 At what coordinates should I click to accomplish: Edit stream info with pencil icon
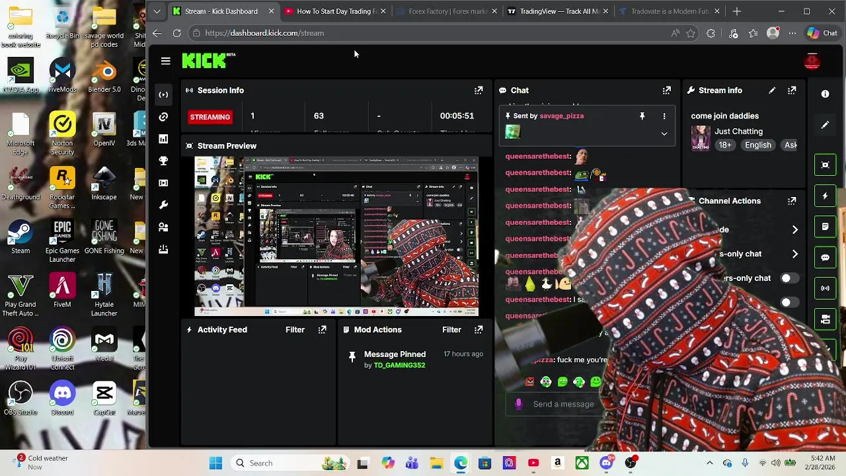772,90
